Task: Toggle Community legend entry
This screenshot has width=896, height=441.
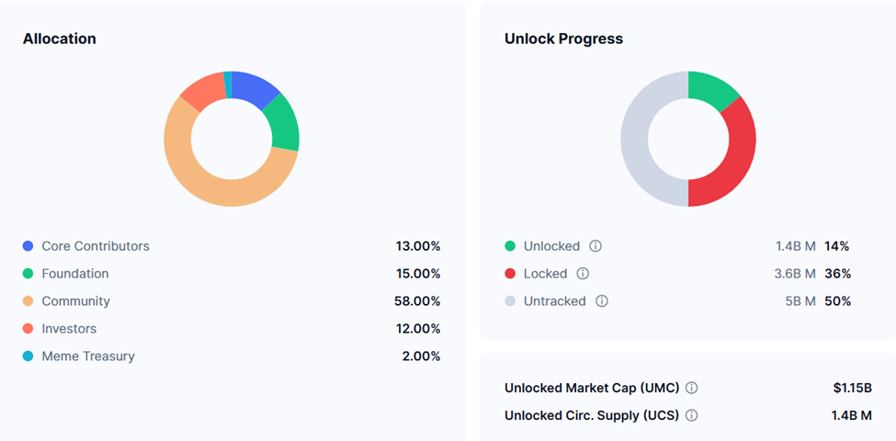Action: click(x=75, y=301)
